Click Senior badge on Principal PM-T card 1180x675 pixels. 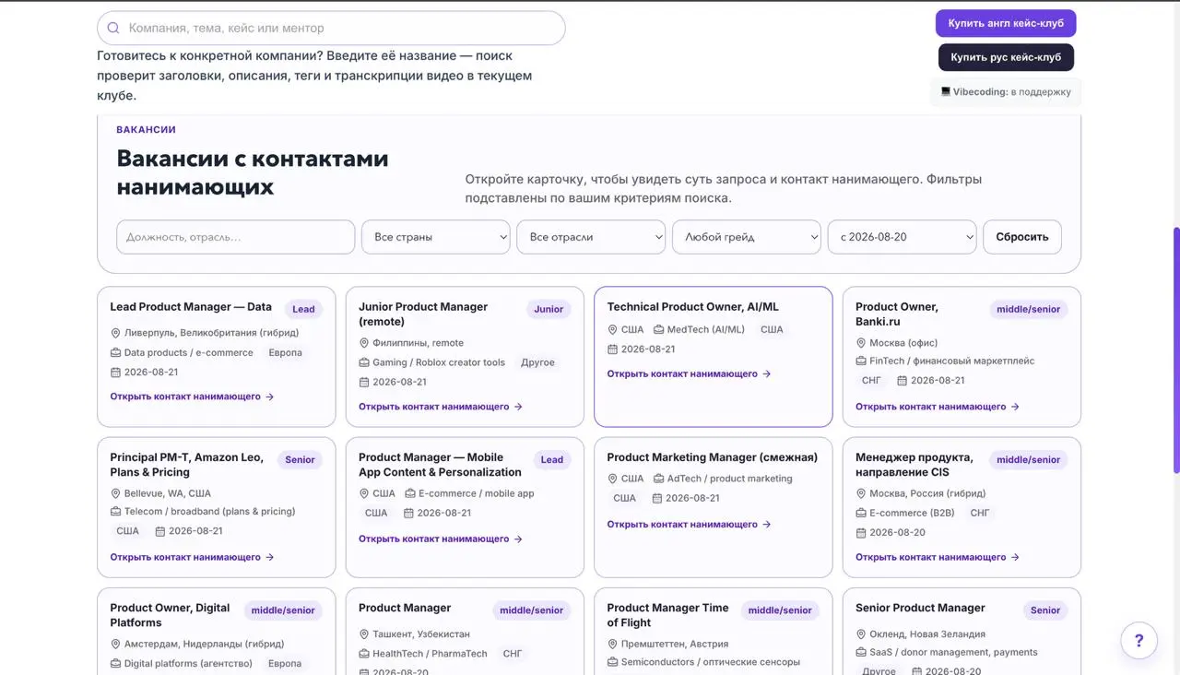tap(300, 460)
